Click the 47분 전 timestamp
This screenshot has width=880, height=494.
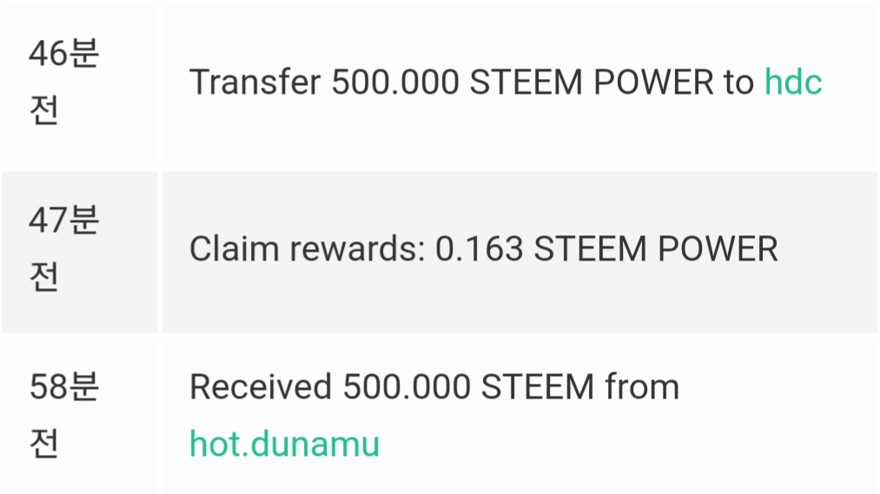64,248
